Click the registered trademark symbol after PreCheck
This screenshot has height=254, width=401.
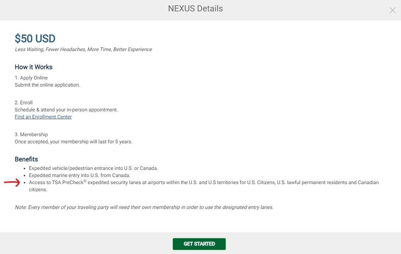[85, 181]
